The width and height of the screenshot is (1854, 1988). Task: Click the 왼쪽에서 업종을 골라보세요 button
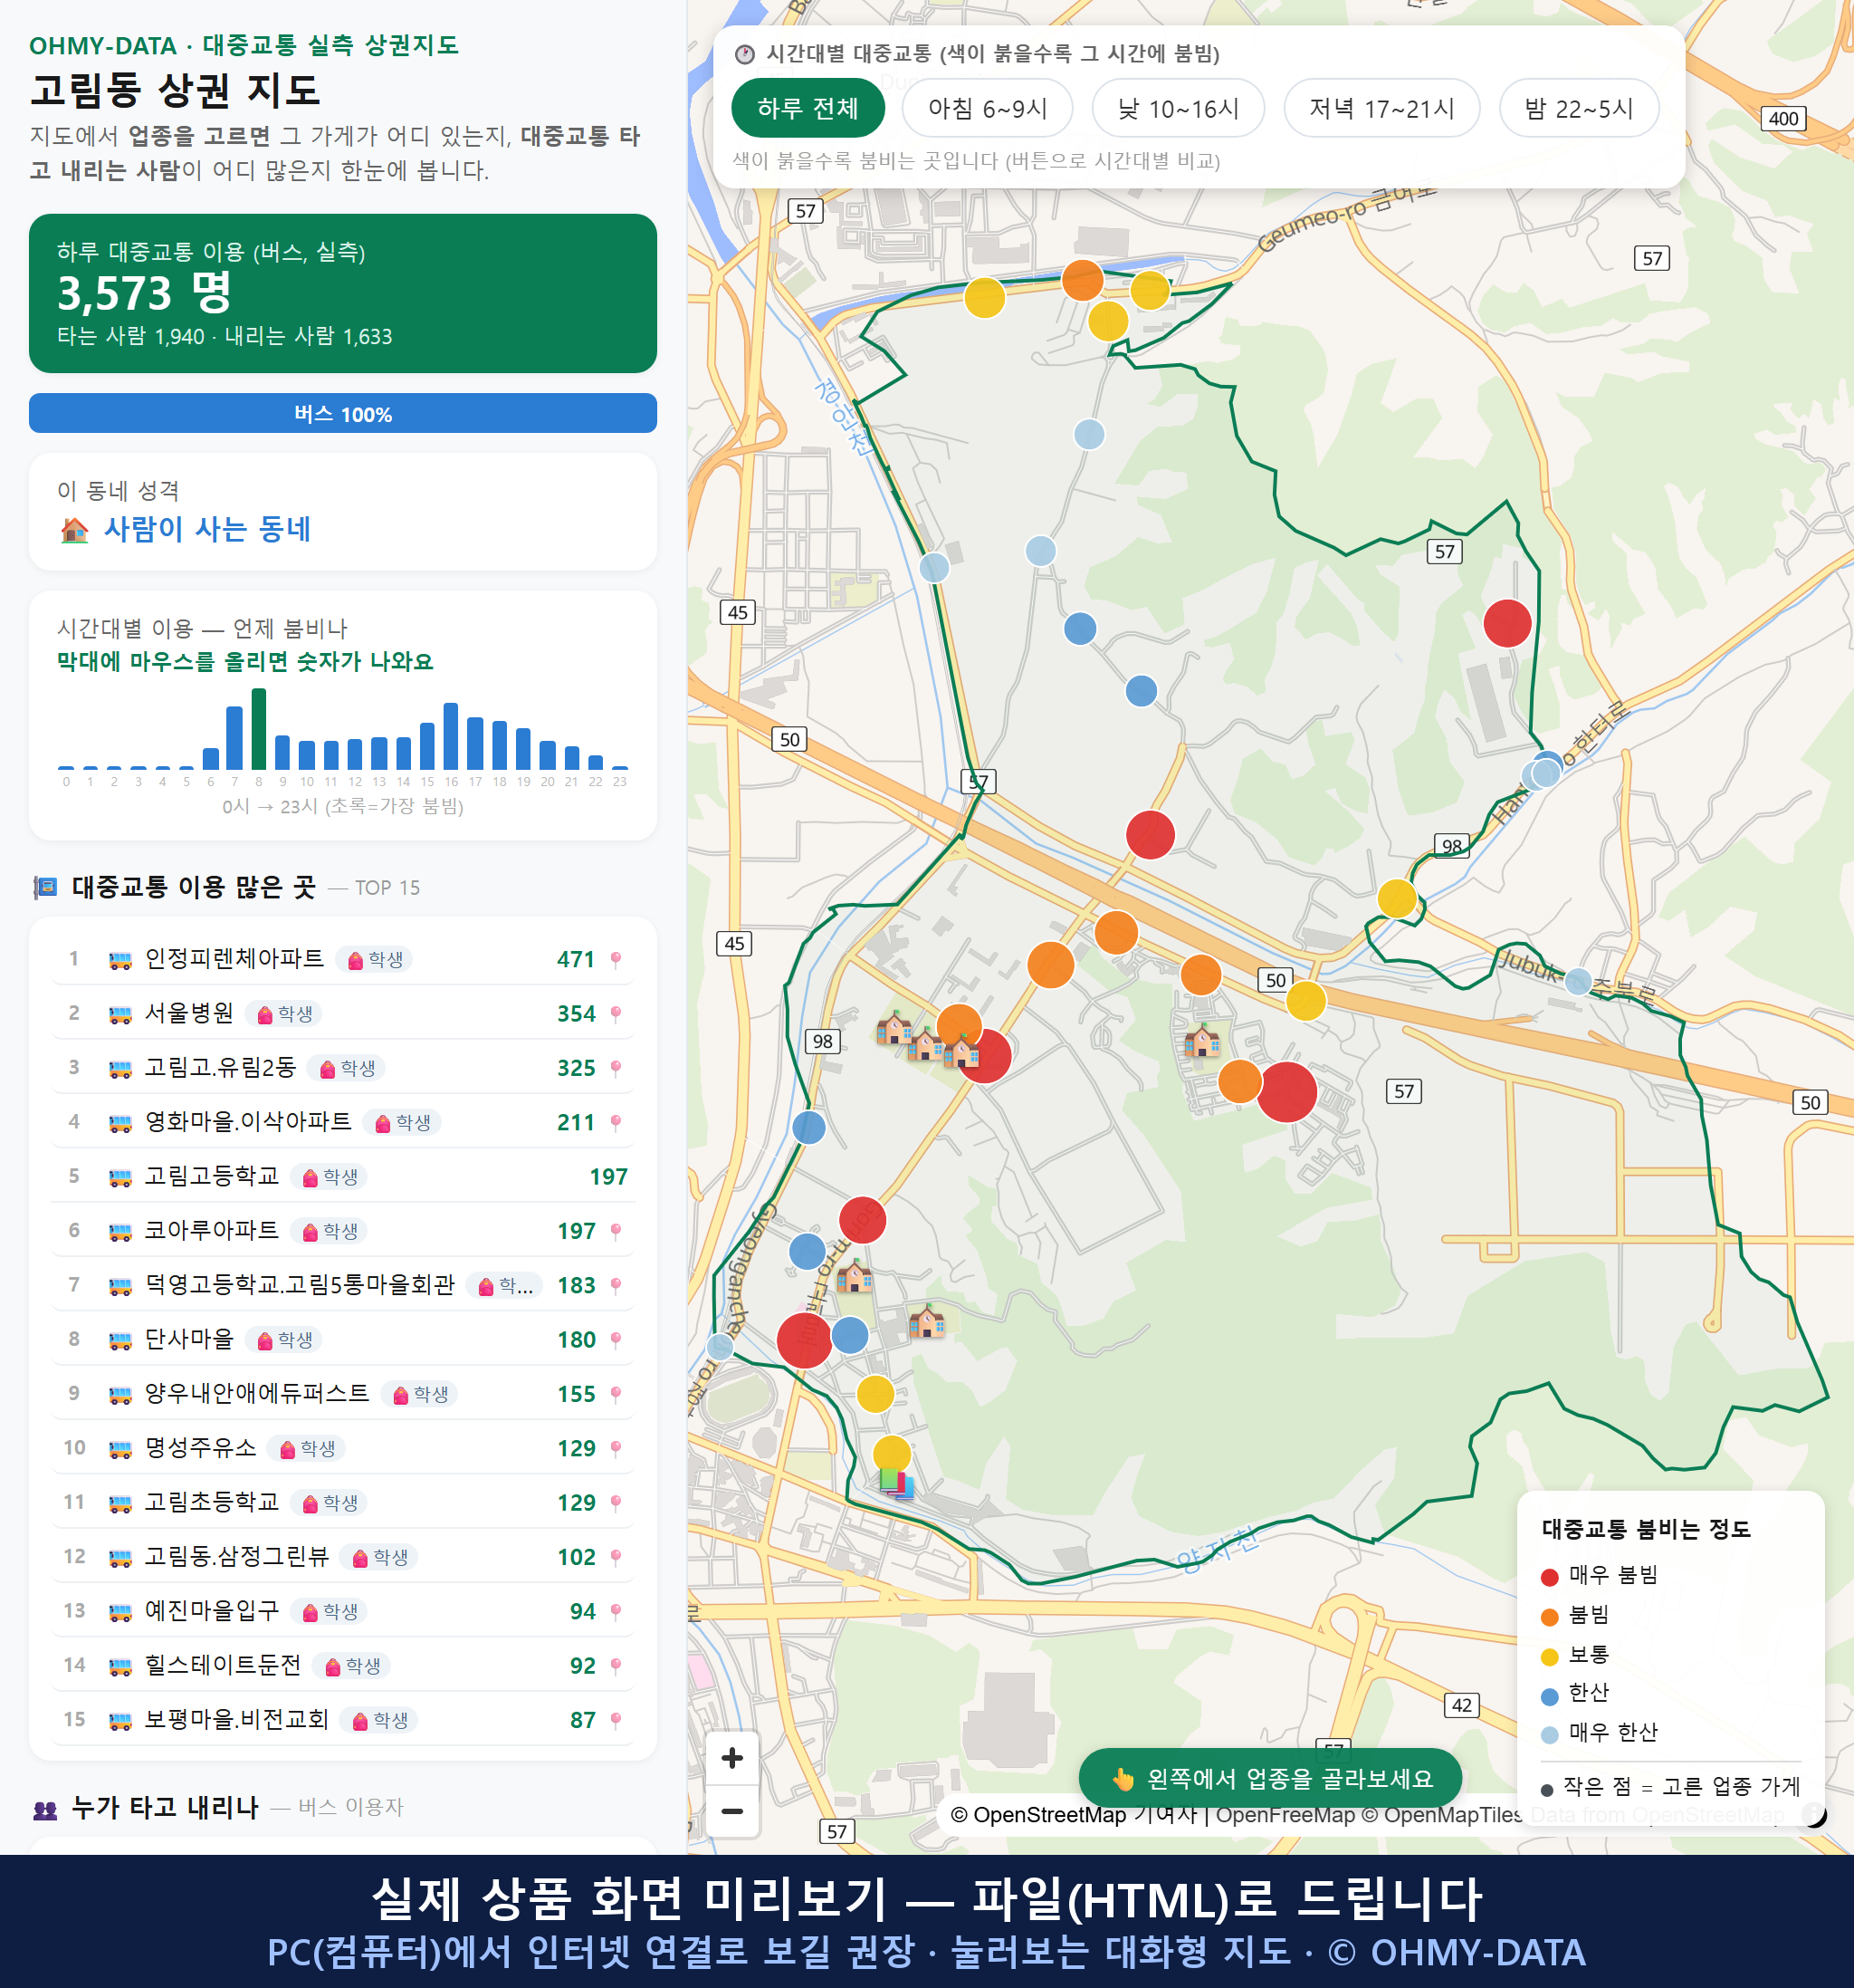point(1269,1778)
